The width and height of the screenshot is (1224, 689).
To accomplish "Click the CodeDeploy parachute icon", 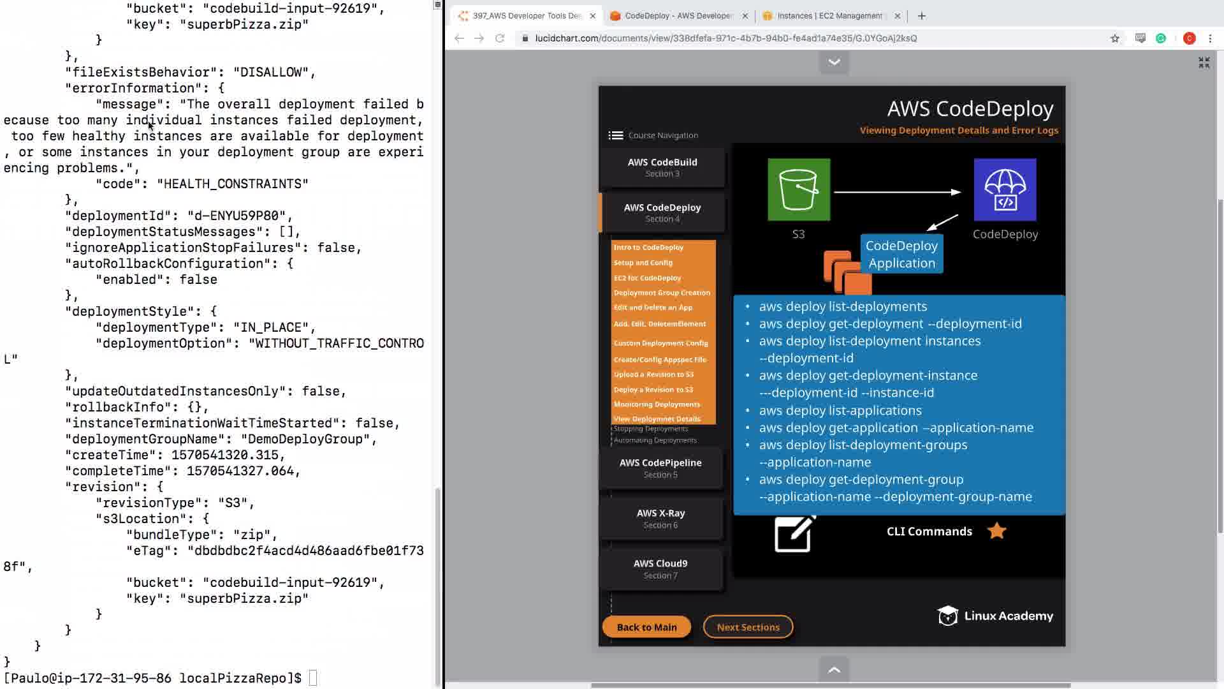I will [x=1005, y=189].
